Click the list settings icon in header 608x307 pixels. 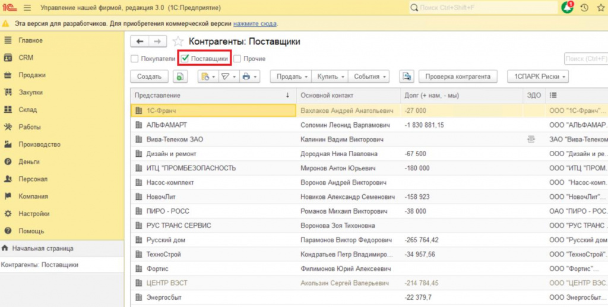click(x=553, y=96)
